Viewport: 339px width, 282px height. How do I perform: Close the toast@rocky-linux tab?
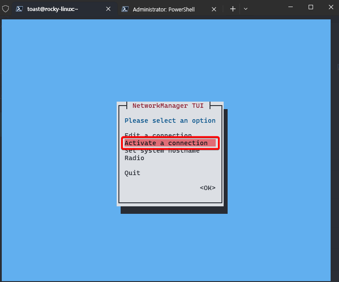pos(108,9)
